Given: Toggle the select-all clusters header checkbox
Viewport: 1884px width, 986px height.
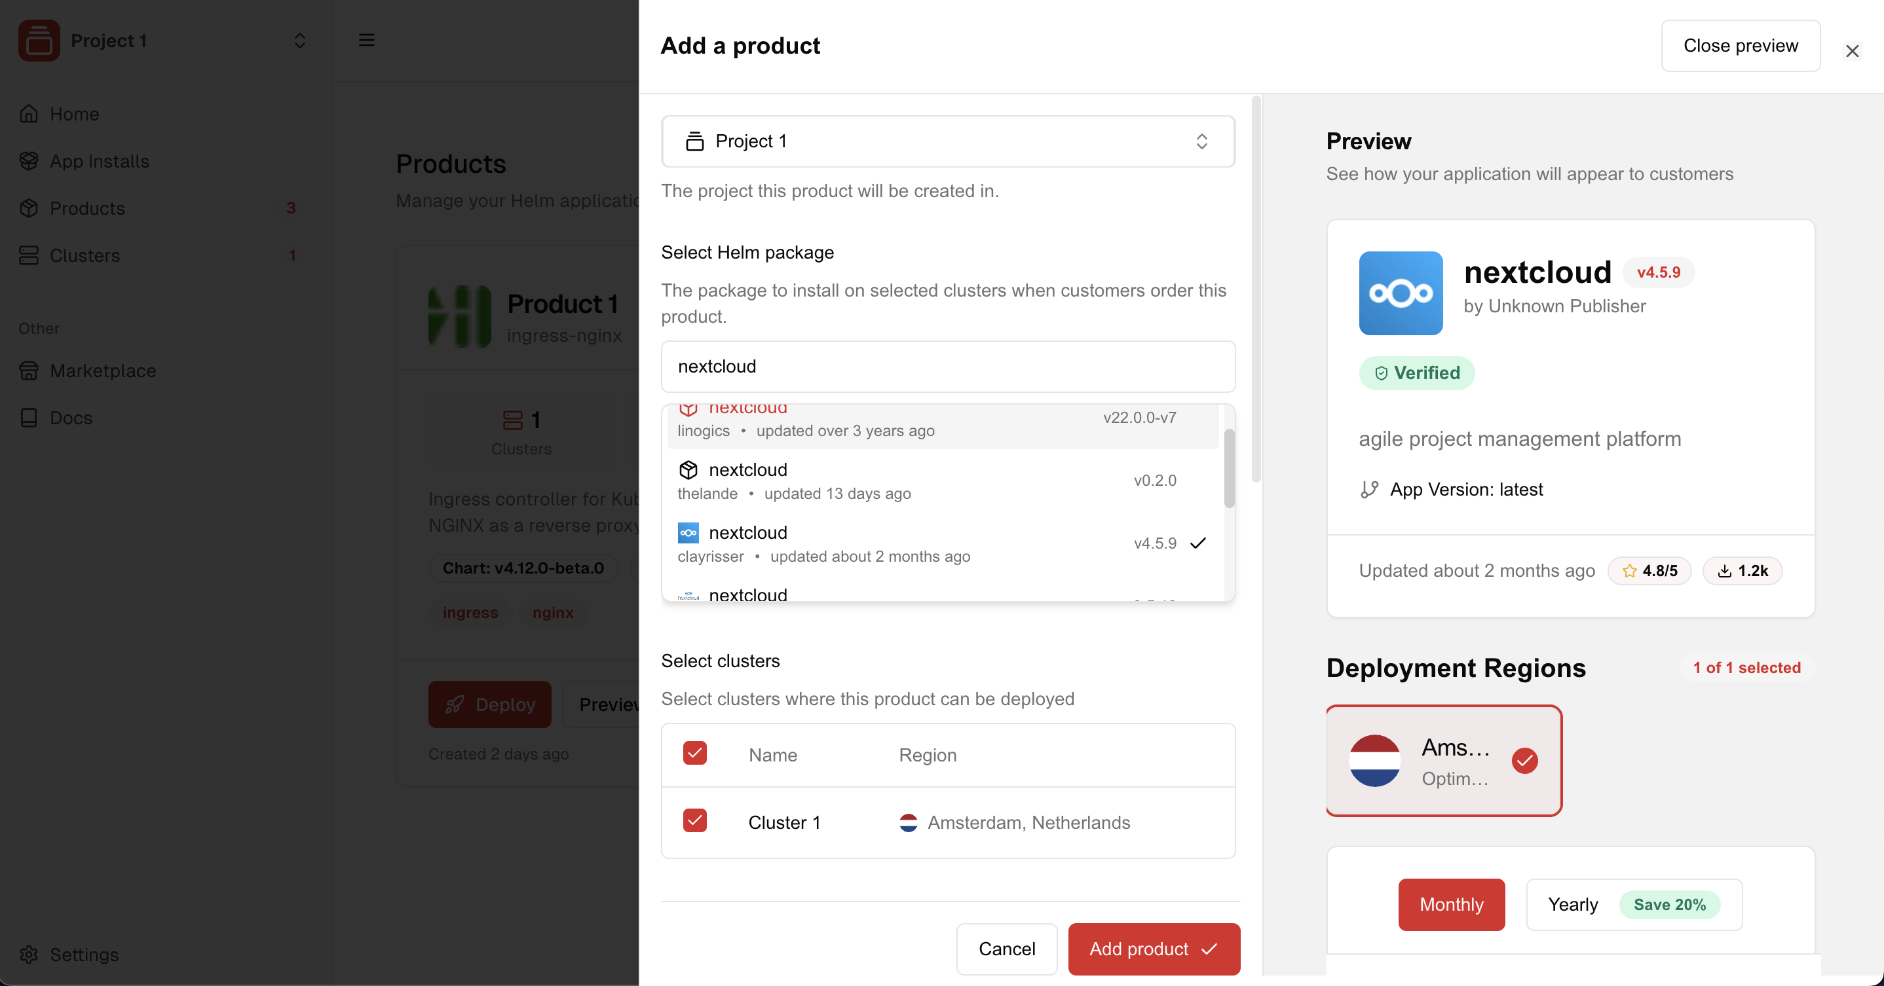Looking at the screenshot, I should click(694, 753).
